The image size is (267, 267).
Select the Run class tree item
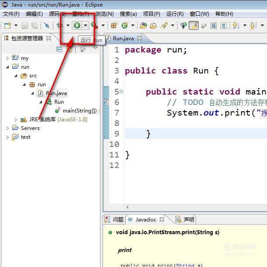click(55, 102)
